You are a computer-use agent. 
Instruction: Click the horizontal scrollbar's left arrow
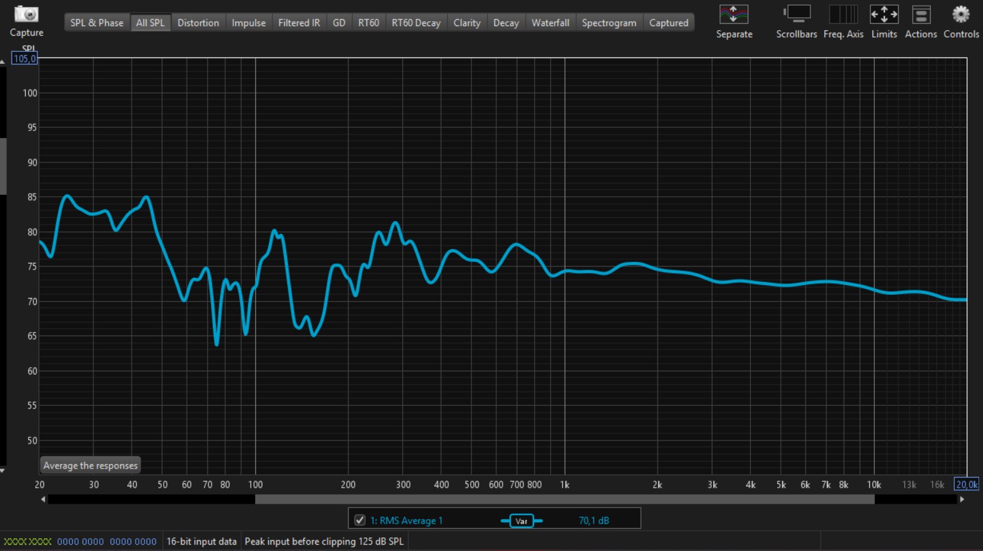[43, 499]
